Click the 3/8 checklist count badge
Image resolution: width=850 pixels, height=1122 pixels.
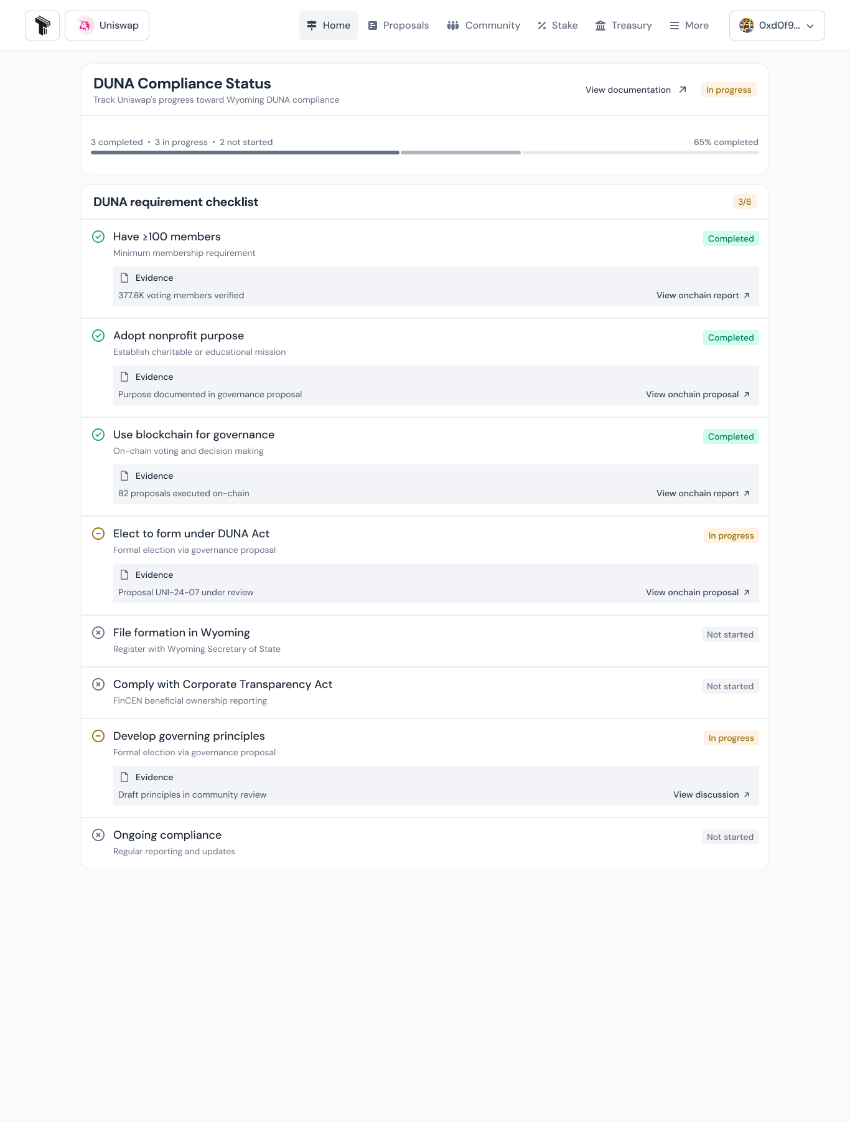coord(744,202)
